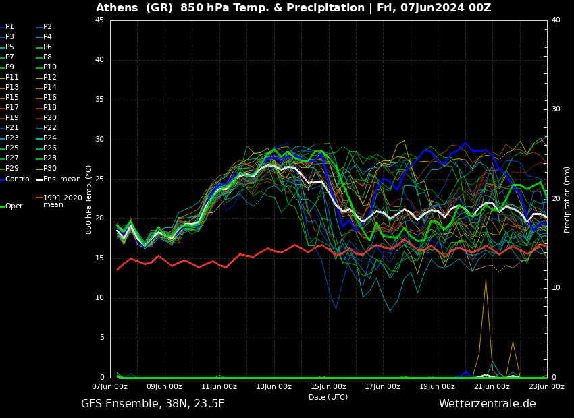Viewport: 574px width, 418px height.
Task: Click the 850 hPa Temp. axis label
Action: click(x=89, y=199)
